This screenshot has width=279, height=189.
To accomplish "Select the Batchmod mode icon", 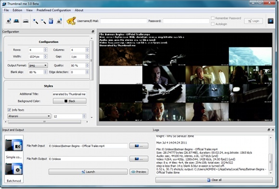I will pyautogui.click(x=14, y=169).
